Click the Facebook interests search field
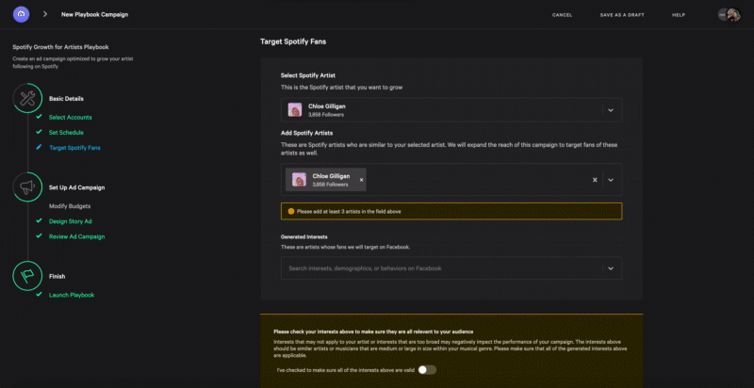Screen dimensions: 754x388 [438, 268]
